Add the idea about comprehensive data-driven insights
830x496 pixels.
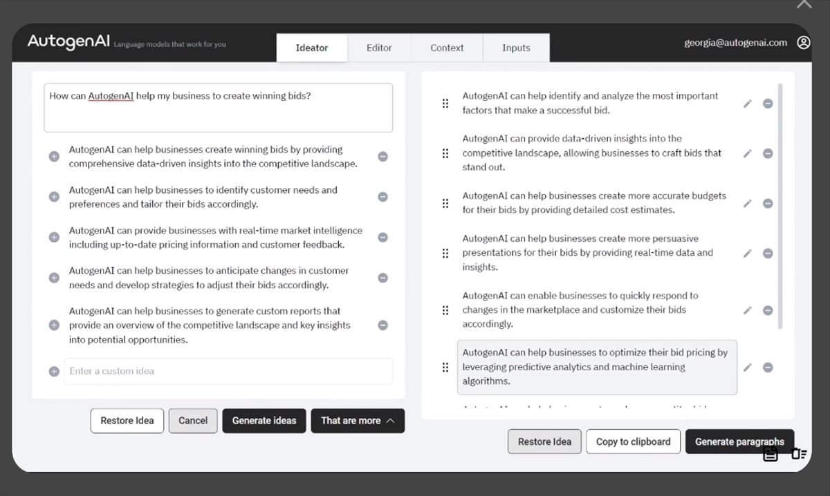coord(54,157)
